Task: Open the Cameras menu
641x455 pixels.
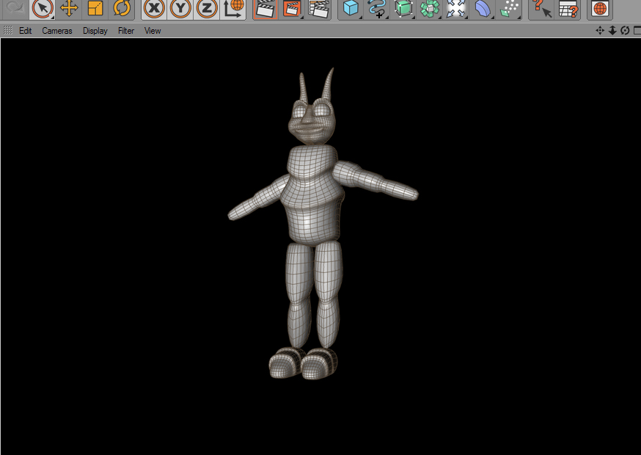Action: [56, 31]
